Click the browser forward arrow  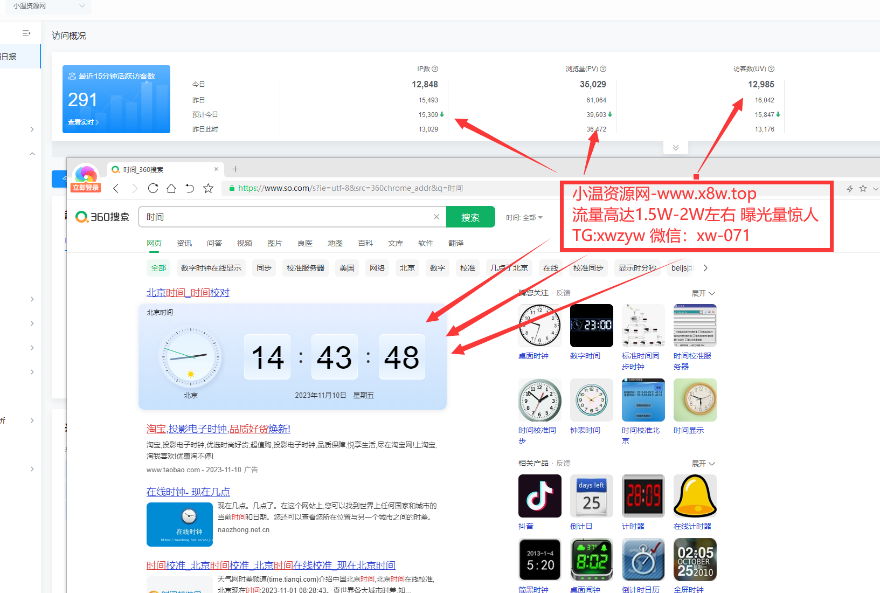click(135, 188)
